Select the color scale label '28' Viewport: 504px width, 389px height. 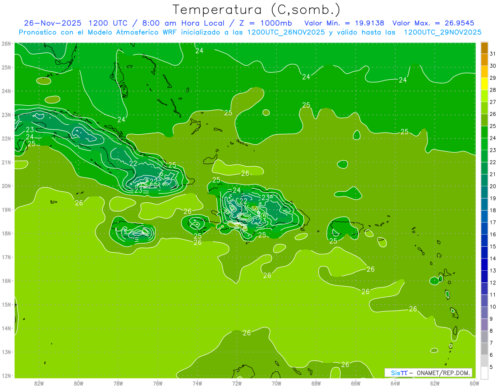[493, 90]
